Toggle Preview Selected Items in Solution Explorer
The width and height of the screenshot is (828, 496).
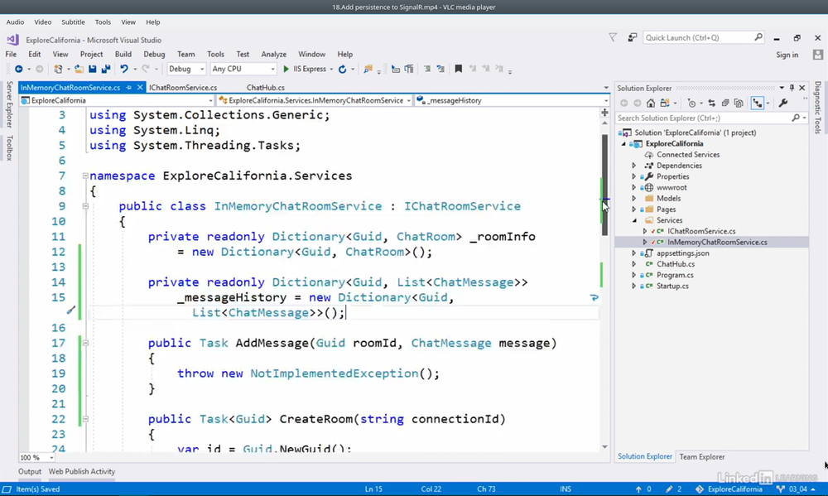point(758,103)
